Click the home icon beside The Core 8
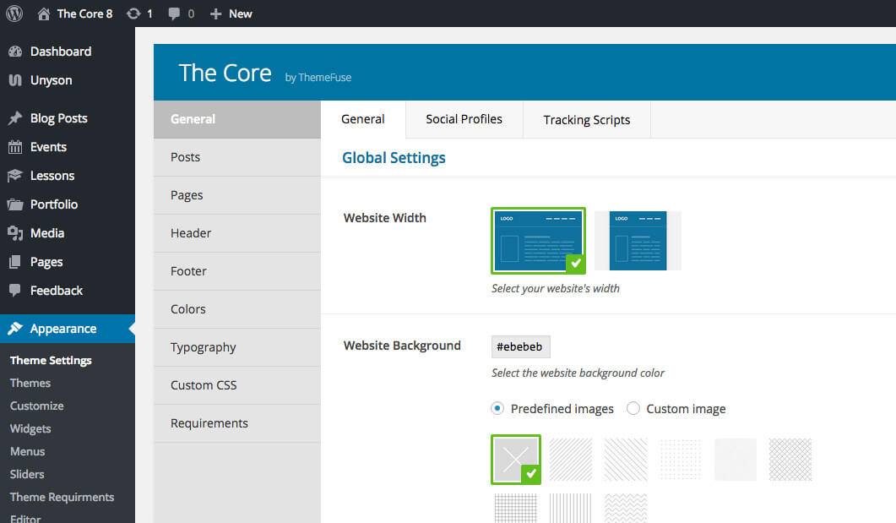Viewport: 896px width, 523px height. point(43,14)
